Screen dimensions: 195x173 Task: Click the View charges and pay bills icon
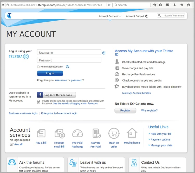point(117,68)
